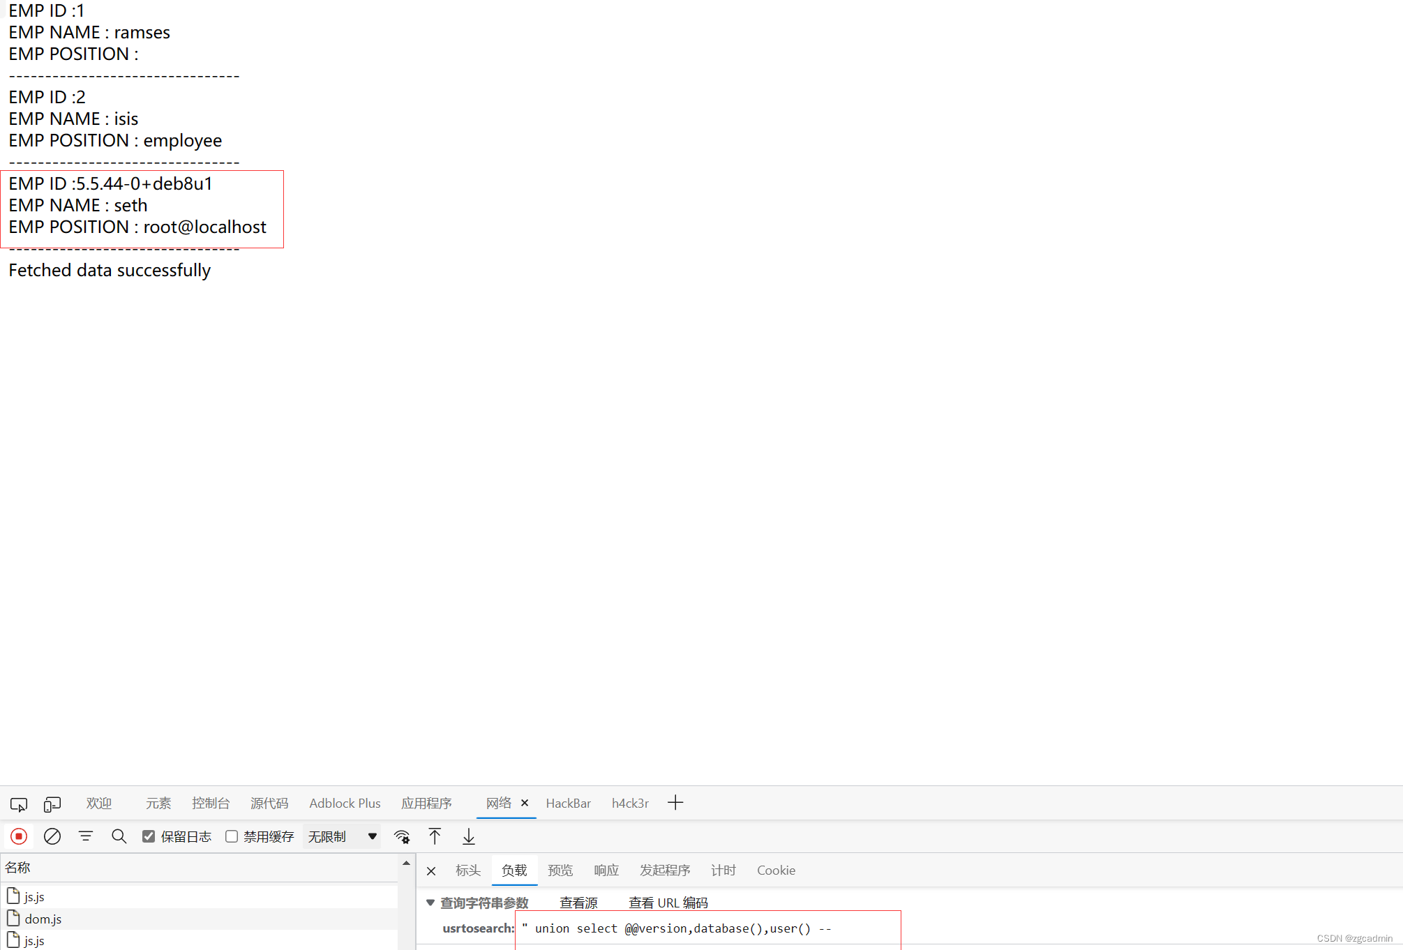The width and height of the screenshot is (1403, 950).
Task: Click the text EMP POSITION : employee
Action: pyautogui.click(x=115, y=141)
